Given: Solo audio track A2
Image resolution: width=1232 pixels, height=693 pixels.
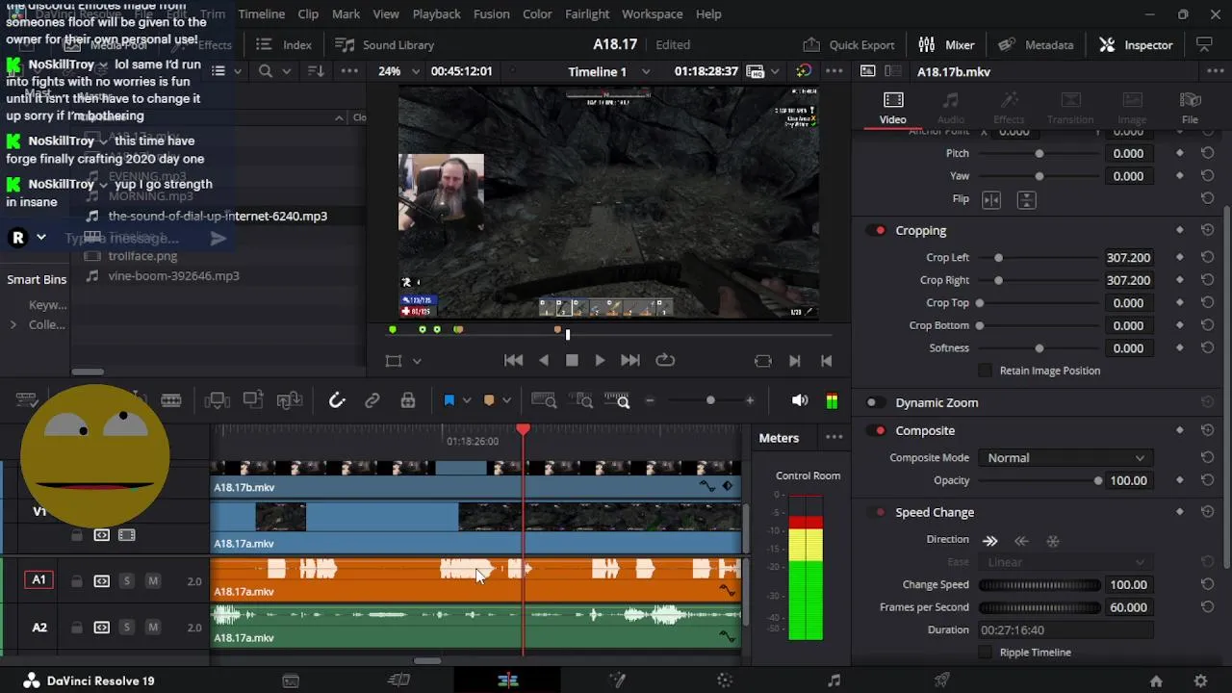Looking at the screenshot, I should 126,628.
